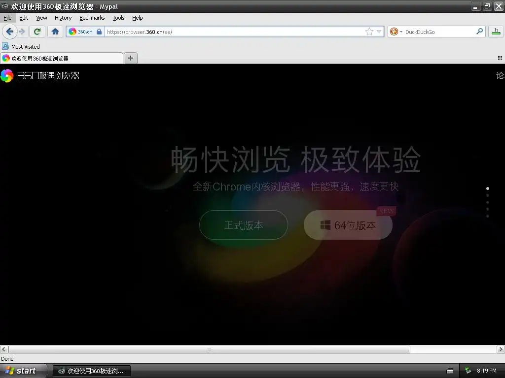Image resolution: width=505 pixels, height=378 pixels.
Task: Click the horizontal scrollbar left arrow
Action: [x=4, y=349]
